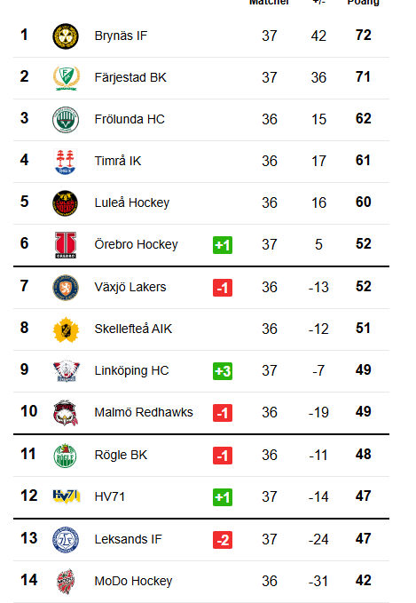Open the Brynäs IF team link
This screenshot has width=416, height=603.
coord(121,36)
